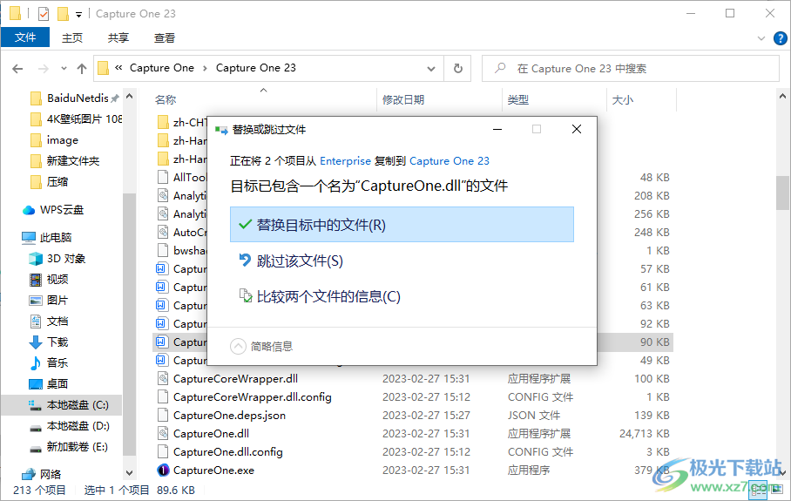Select 视频 in navigation pane

(x=57, y=279)
